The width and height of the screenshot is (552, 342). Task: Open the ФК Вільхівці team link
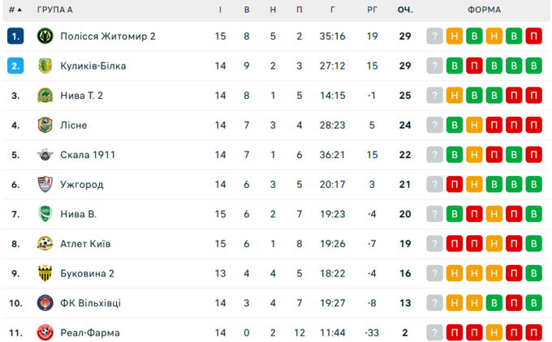pos(90,303)
